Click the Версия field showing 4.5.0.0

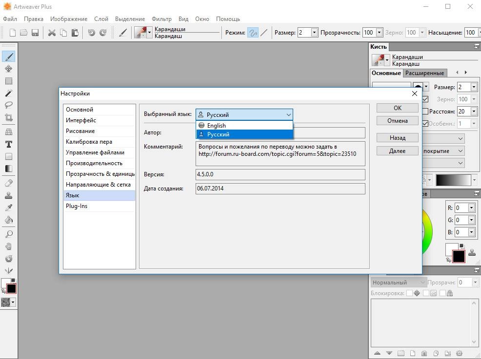[x=281, y=174]
